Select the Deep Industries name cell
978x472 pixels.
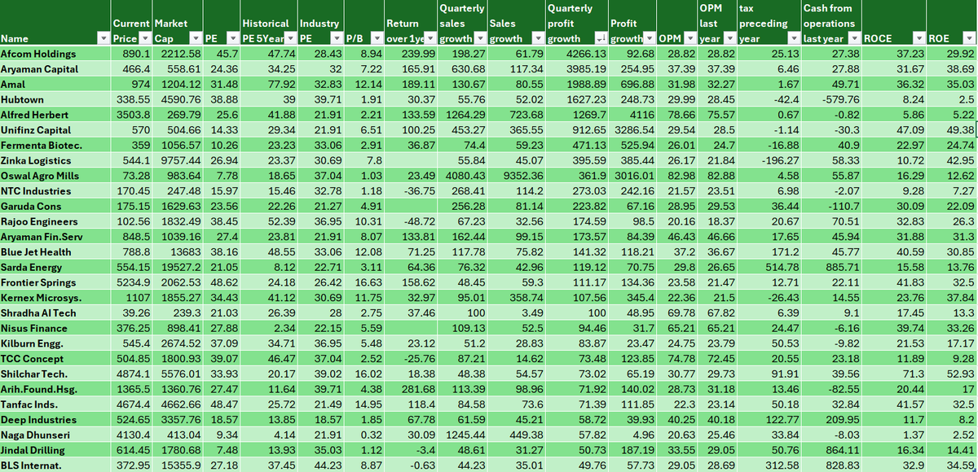click(x=55, y=420)
